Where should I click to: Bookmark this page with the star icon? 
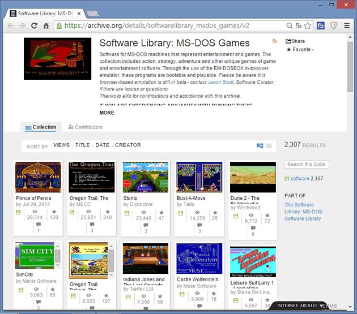308,25
